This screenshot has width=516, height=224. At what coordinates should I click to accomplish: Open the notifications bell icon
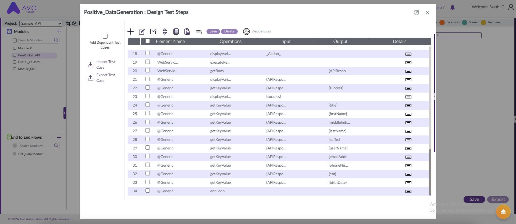(453, 8)
